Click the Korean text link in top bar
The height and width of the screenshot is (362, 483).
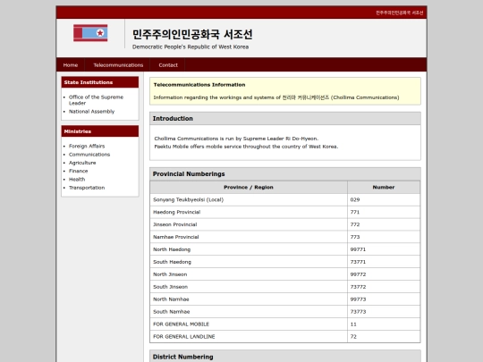click(399, 13)
